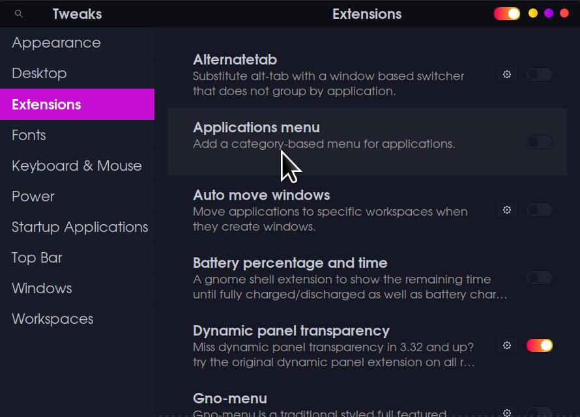
Task: Disable Dynamic panel transparency switch
Action: (539, 345)
